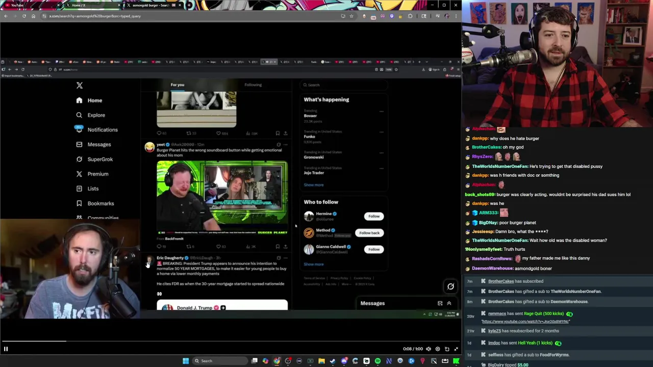Compose new message icon in Messages drawer
This screenshot has height=367, width=653.
(x=440, y=303)
